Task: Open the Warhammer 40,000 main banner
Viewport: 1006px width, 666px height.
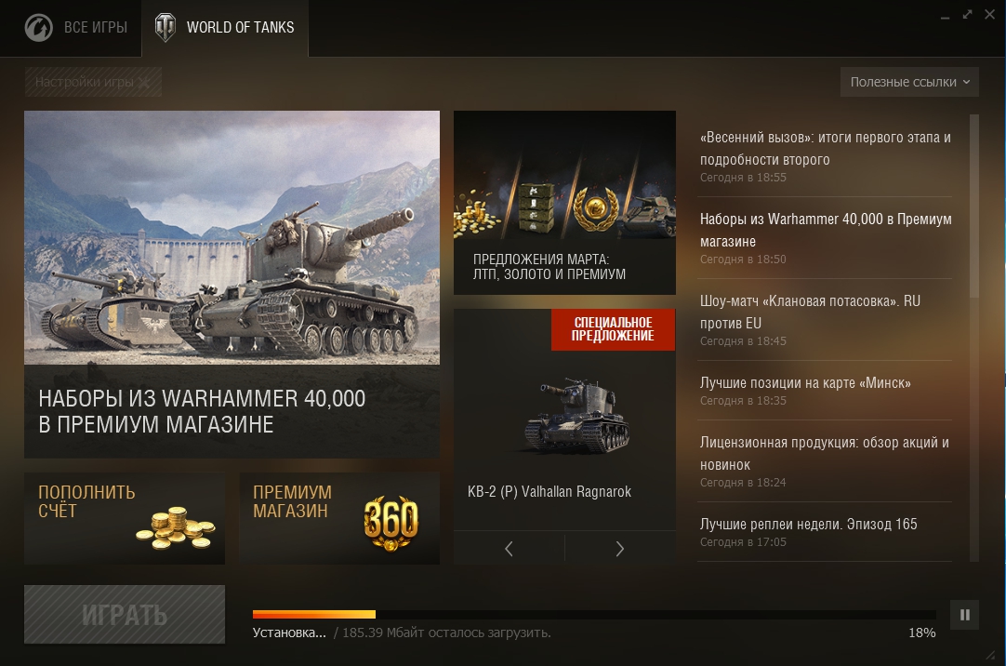Action: tap(232, 285)
